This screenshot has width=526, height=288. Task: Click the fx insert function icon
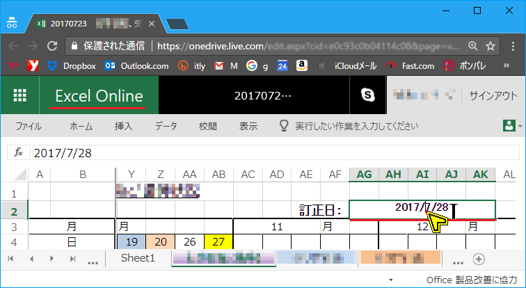pyautogui.click(x=19, y=153)
